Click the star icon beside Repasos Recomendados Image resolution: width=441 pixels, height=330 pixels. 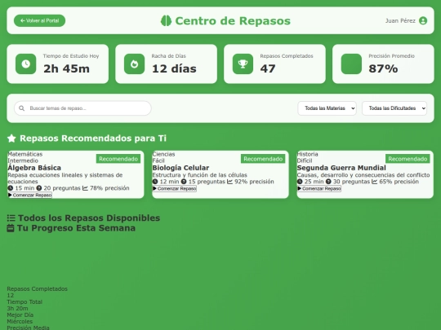pos(11,138)
